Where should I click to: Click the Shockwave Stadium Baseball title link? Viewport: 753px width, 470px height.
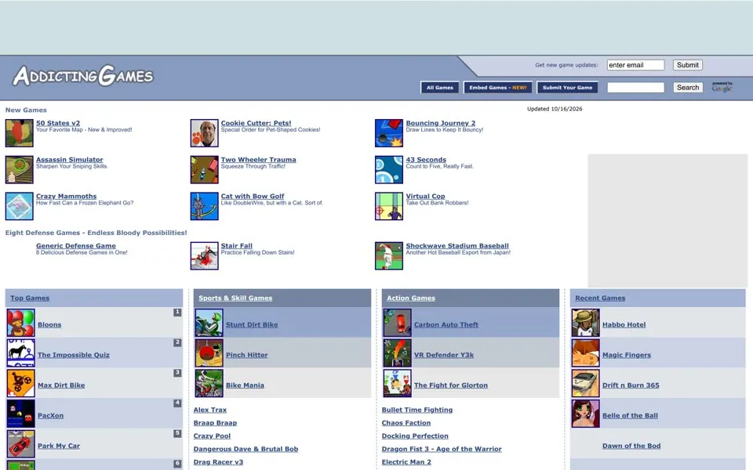(x=457, y=245)
